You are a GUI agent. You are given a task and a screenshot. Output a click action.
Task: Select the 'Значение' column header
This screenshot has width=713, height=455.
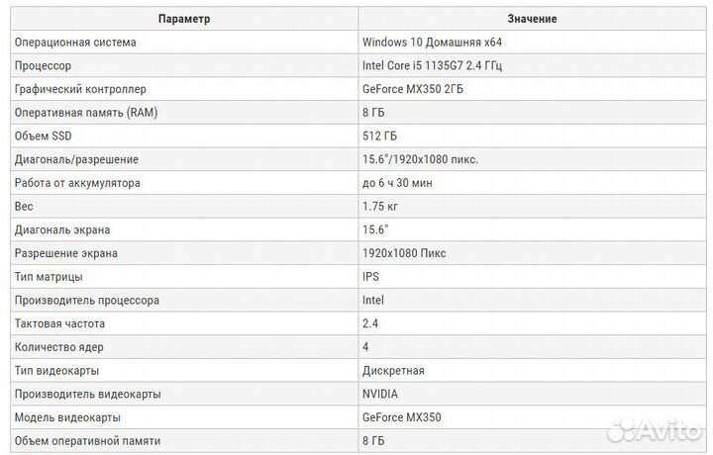pyautogui.click(x=532, y=19)
